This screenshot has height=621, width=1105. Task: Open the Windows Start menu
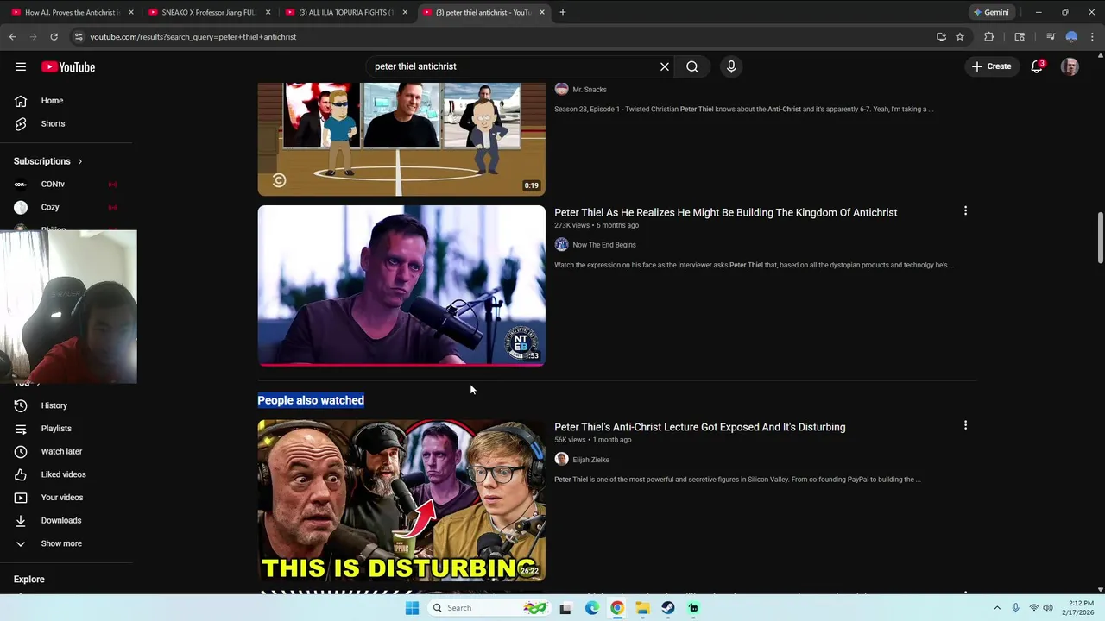(412, 608)
